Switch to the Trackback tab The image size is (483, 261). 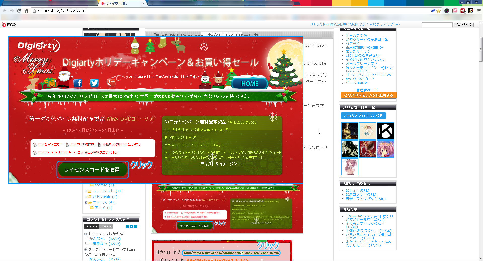(106, 227)
